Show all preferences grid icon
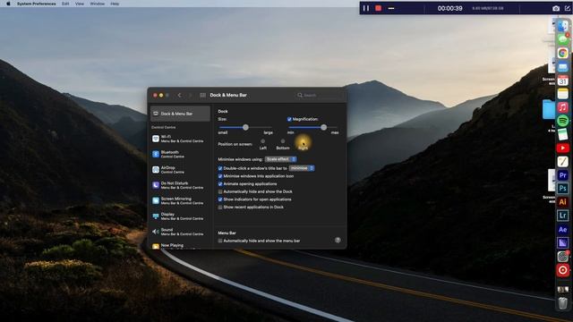Image resolution: width=573 pixels, height=322 pixels. pos(203,95)
